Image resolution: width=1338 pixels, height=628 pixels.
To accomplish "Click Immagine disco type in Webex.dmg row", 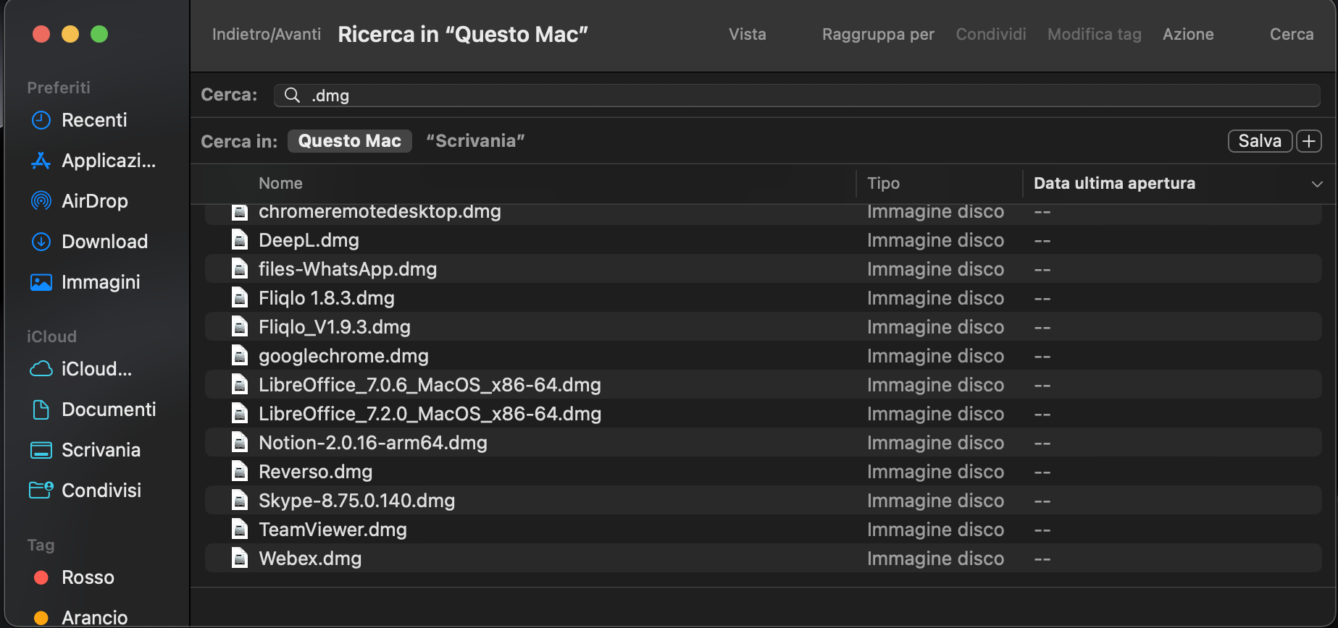I will 935,559.
